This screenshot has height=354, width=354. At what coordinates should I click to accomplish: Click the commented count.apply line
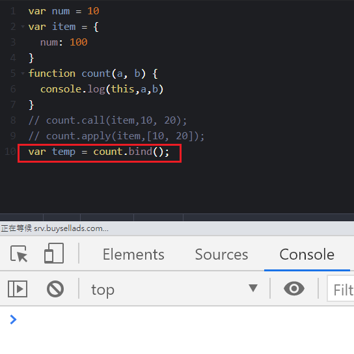(116, 136)
